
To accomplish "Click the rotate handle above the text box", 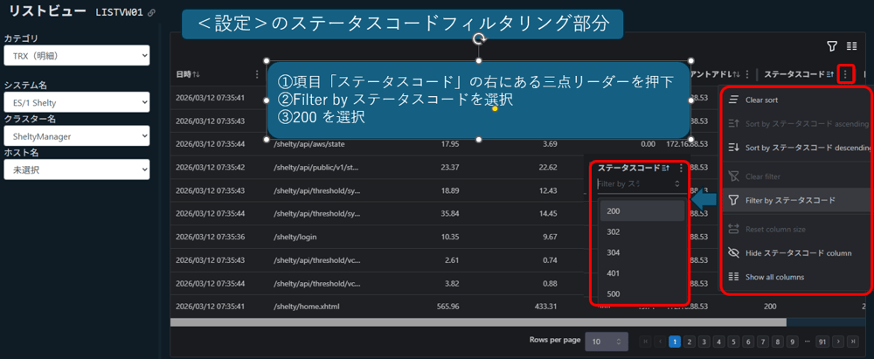I will (478, 39).
